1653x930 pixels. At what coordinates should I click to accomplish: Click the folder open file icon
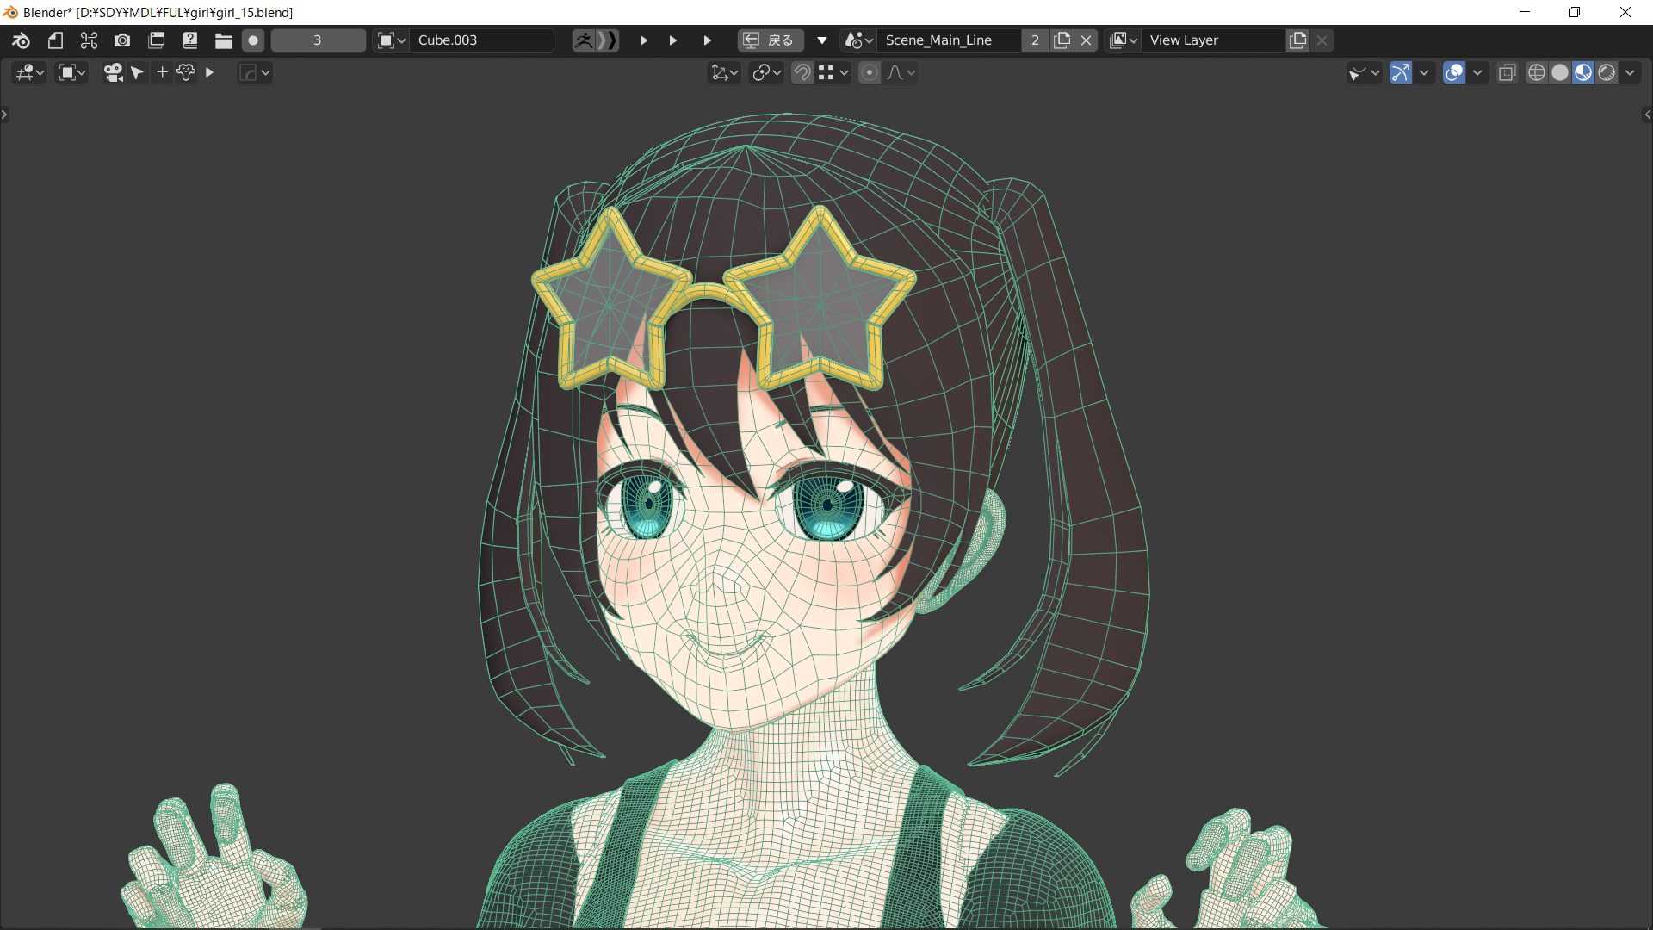[x=223, y=40]
